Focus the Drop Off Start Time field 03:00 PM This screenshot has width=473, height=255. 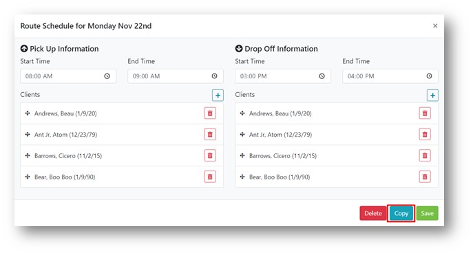point(283,76)
